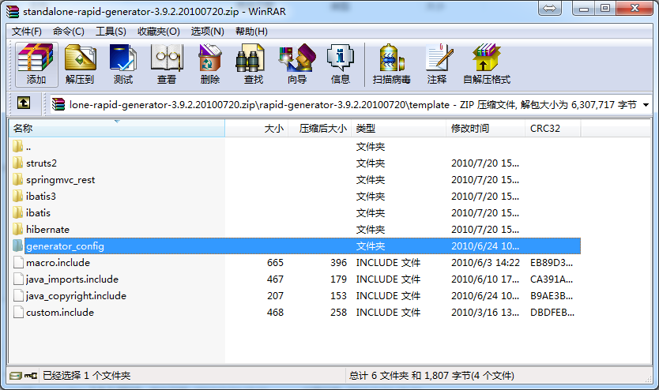Select the ibatis folder row
Image resolution: width=659 pixels, height=390 pixels.
[295, 213]
